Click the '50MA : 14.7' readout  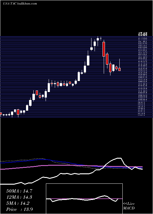tap(19, 191)
